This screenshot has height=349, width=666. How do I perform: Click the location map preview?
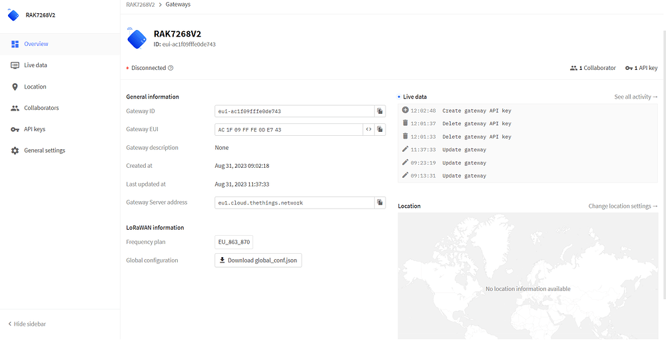coord(527,276)
